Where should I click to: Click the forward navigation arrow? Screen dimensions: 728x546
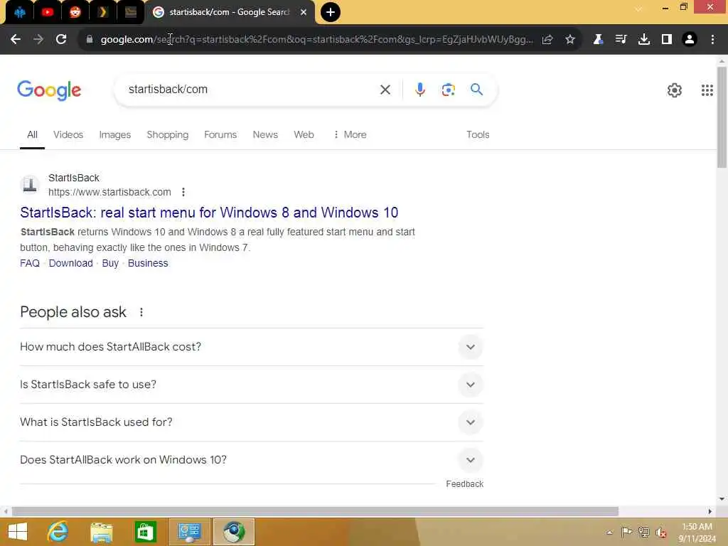coord(38,40)
